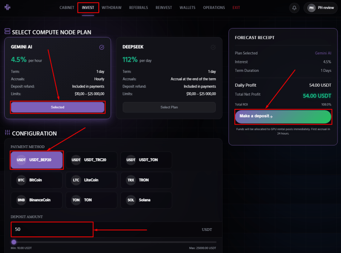Click the Configuration section sliders icon
Viewport: 341px width, 253px height.
tap(8, 133)
